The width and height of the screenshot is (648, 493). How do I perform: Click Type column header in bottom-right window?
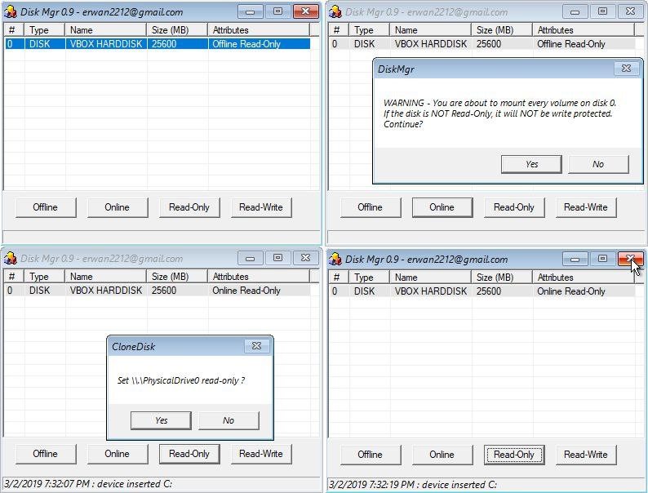click(x=370, y=278)
